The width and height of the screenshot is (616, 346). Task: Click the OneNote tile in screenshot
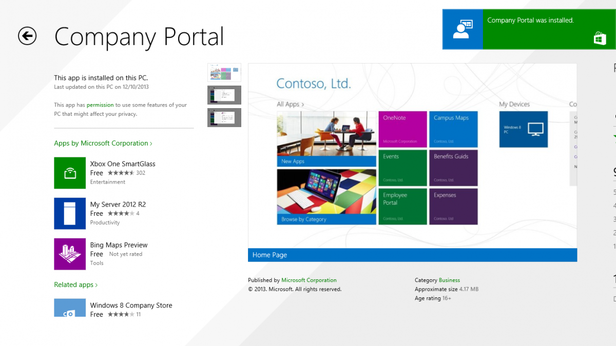pyautogui.click(x=403, y=129)
